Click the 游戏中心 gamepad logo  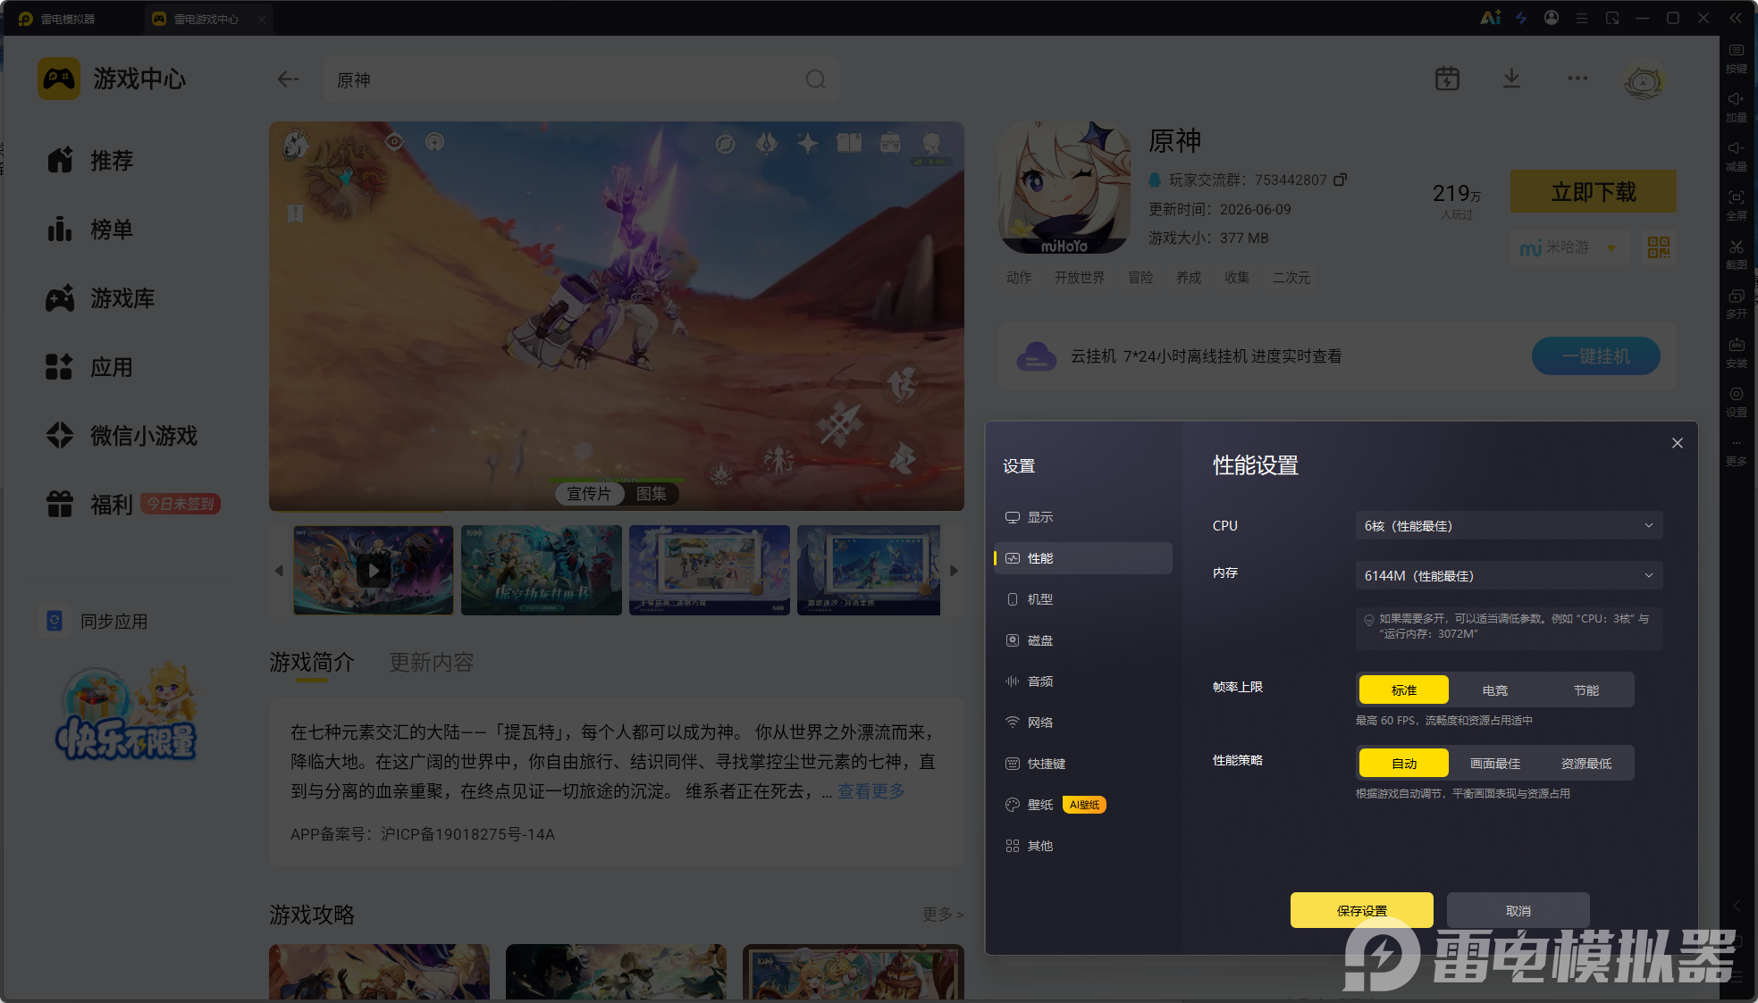point(59,79)
